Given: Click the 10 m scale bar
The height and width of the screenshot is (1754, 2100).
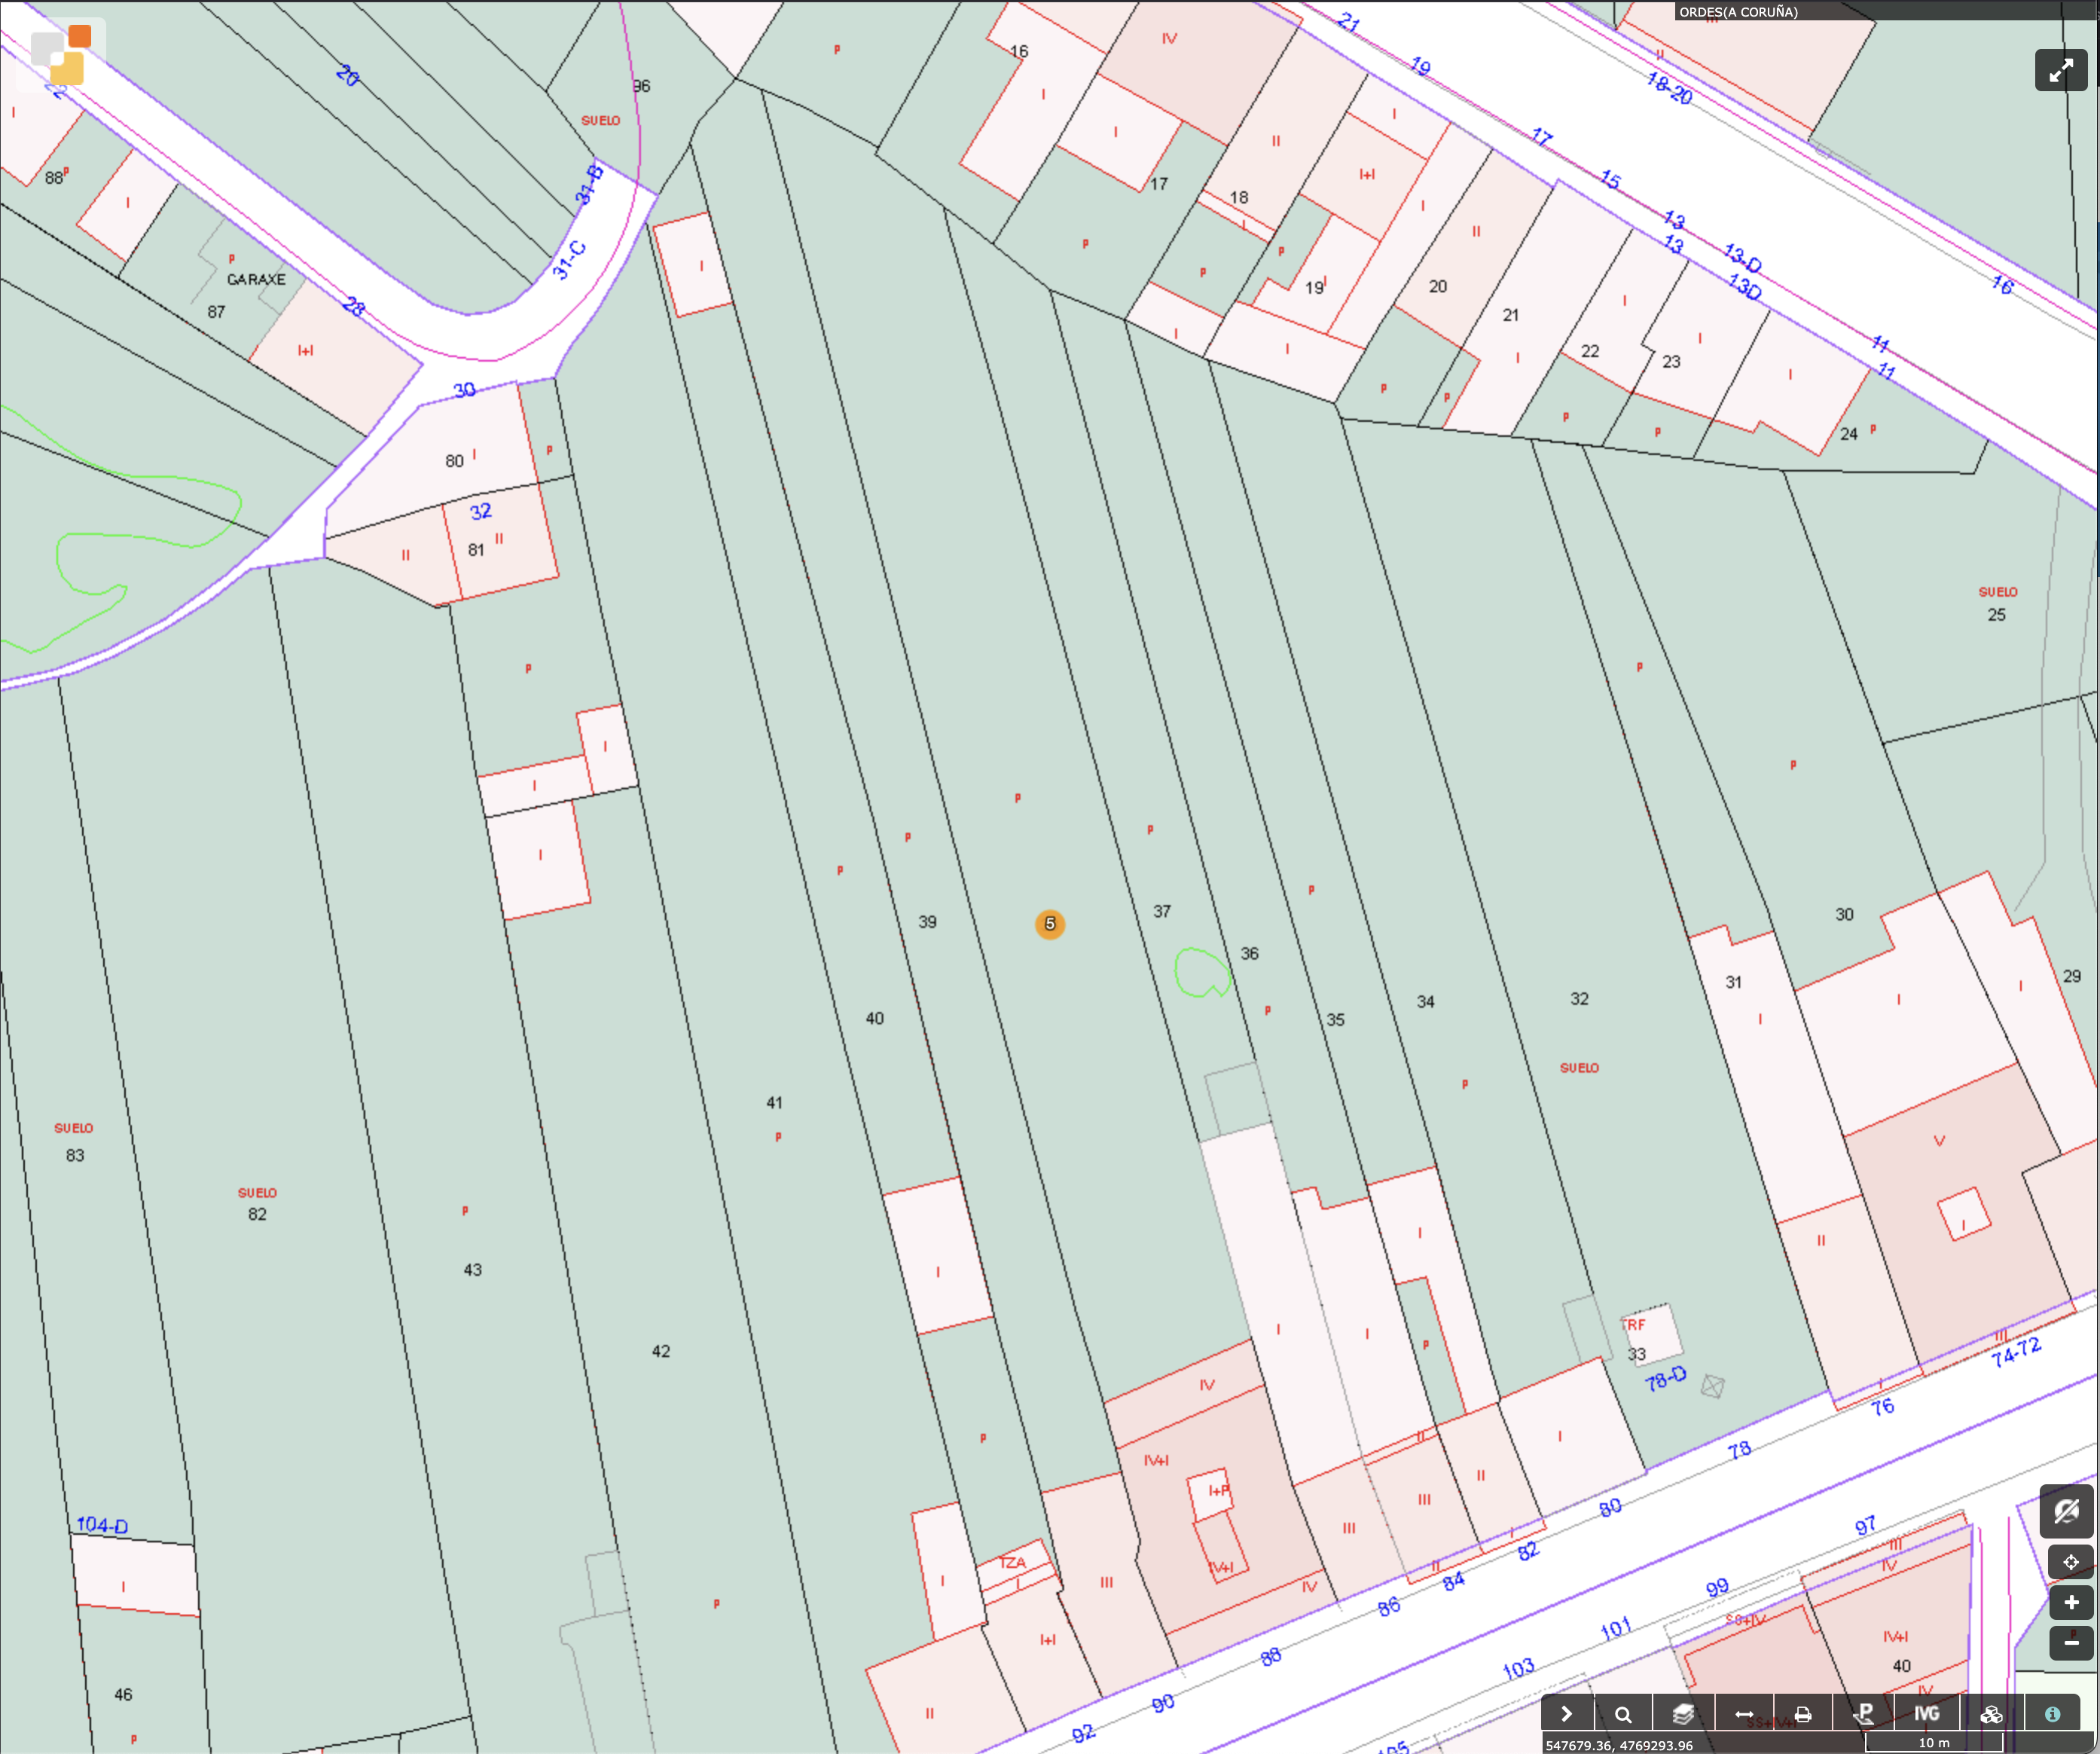Looking at the screenshot, I should click(1934, 1744).
